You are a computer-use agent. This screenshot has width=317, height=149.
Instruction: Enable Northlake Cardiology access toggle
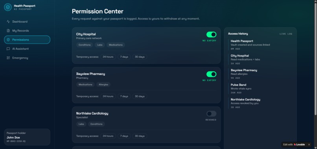pyautogui.click(x=211, y=114)
